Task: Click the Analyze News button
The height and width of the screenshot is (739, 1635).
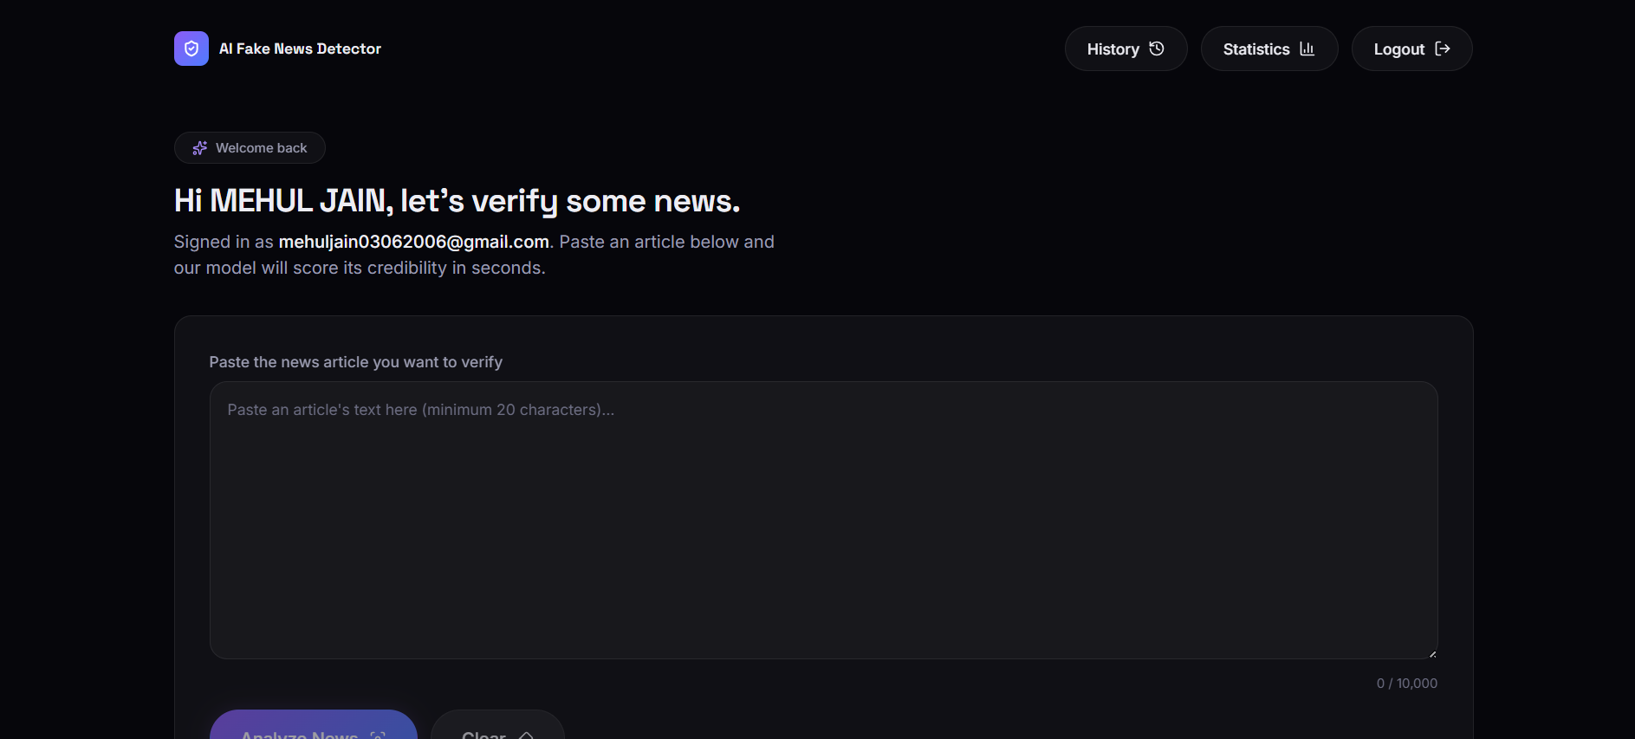Action: (x=314, y=725)
